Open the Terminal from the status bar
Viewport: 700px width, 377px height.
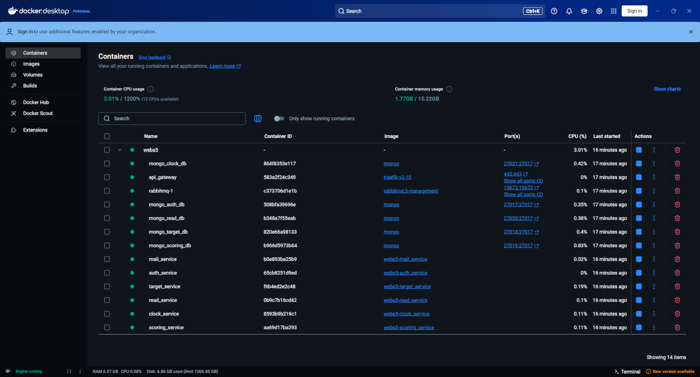tap(627, 371)
